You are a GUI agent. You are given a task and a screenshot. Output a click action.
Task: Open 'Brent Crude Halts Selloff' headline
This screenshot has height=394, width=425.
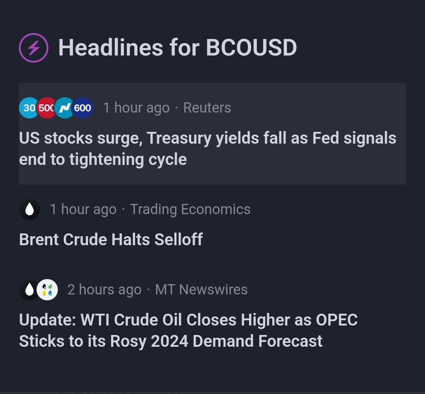(111, 239)
